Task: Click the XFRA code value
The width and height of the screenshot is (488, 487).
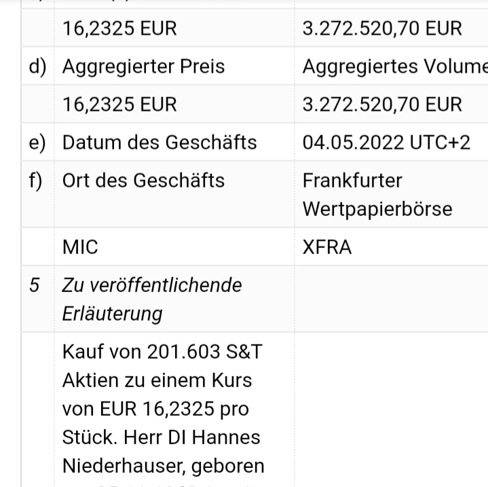Action: pos(327,247)
